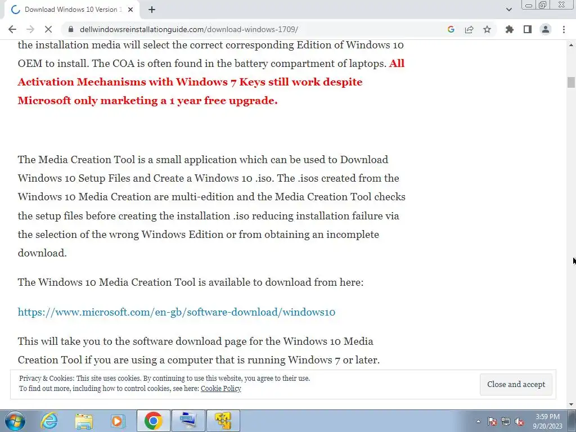The width and height of the screenshot is (576, 432).
Task: Click the Show desktop strip
Action: tap(572, 421)
